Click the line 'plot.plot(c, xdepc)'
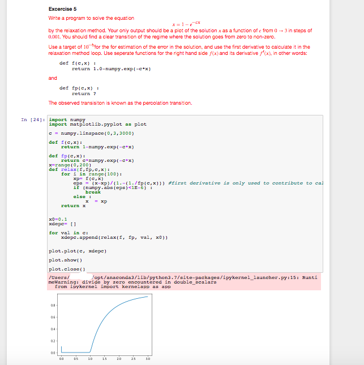The height and width of the screenshot is (365, 364). [x=78, y=251]
